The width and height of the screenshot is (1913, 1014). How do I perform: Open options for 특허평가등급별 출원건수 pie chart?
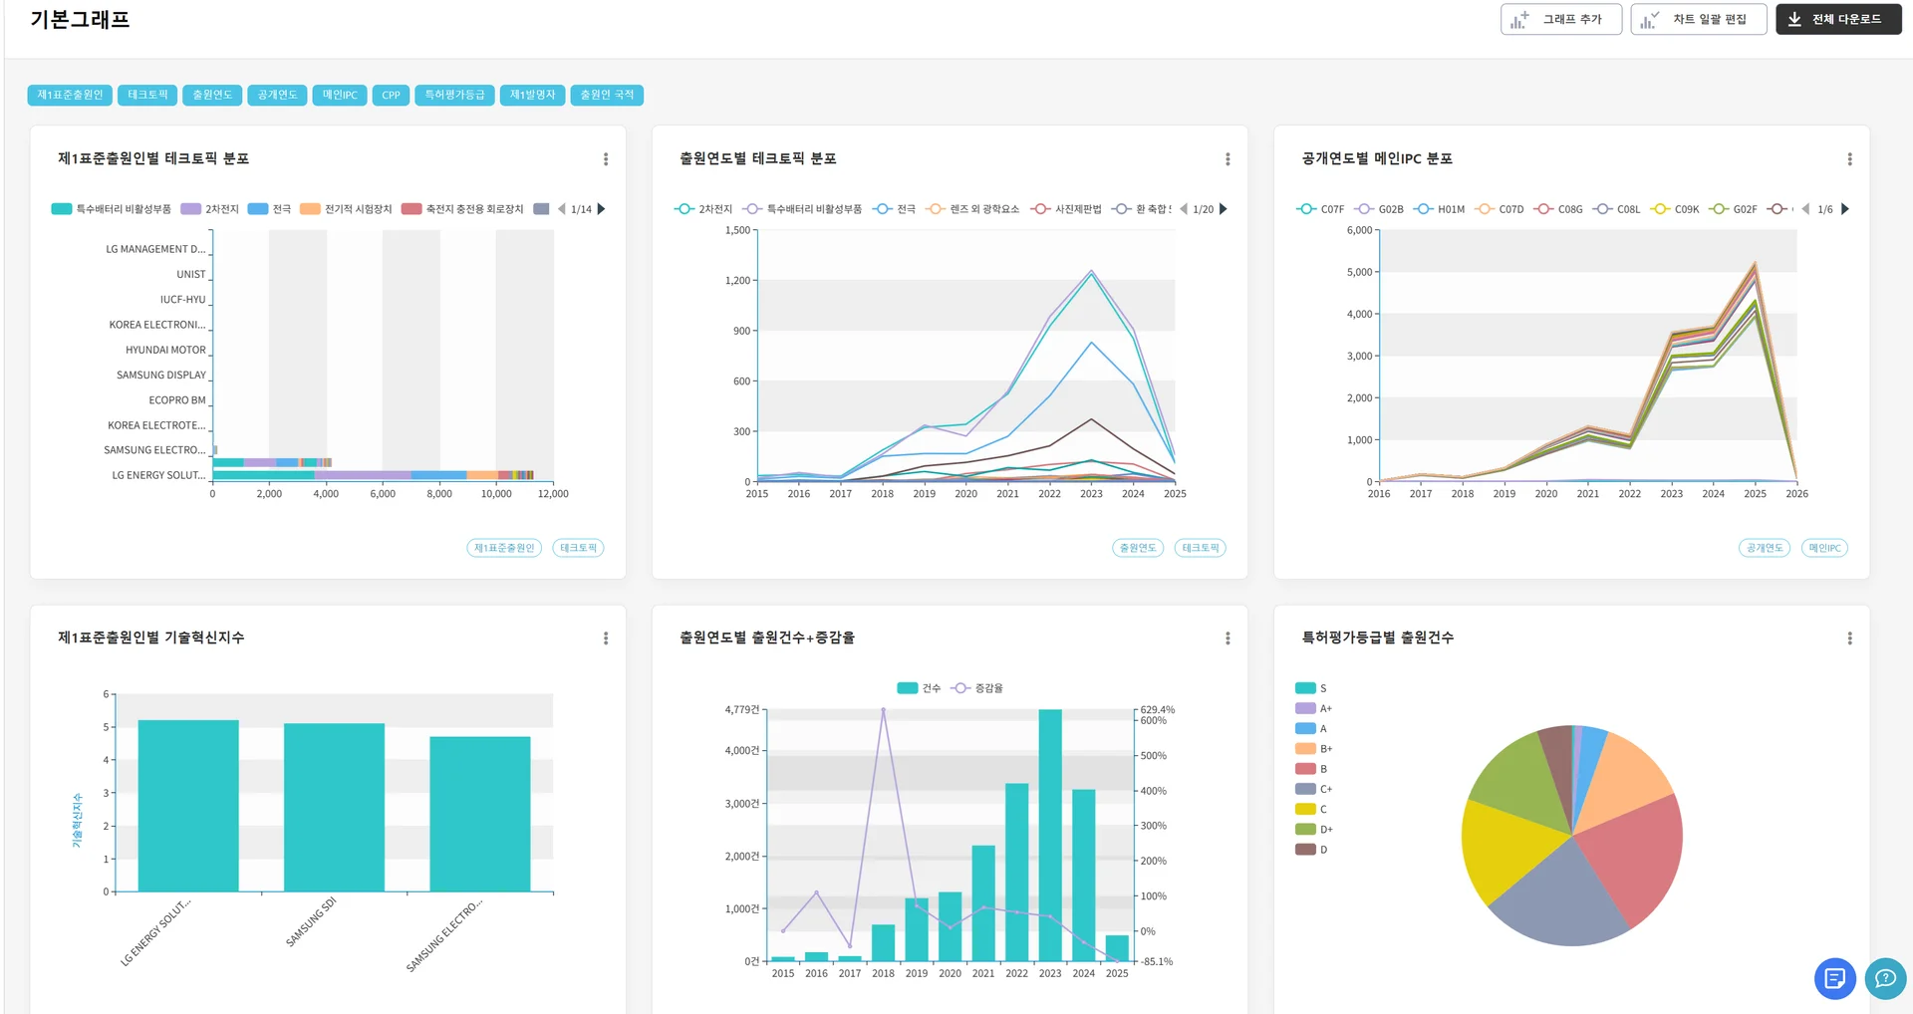pyautogui.click(x=1849, y=638)
